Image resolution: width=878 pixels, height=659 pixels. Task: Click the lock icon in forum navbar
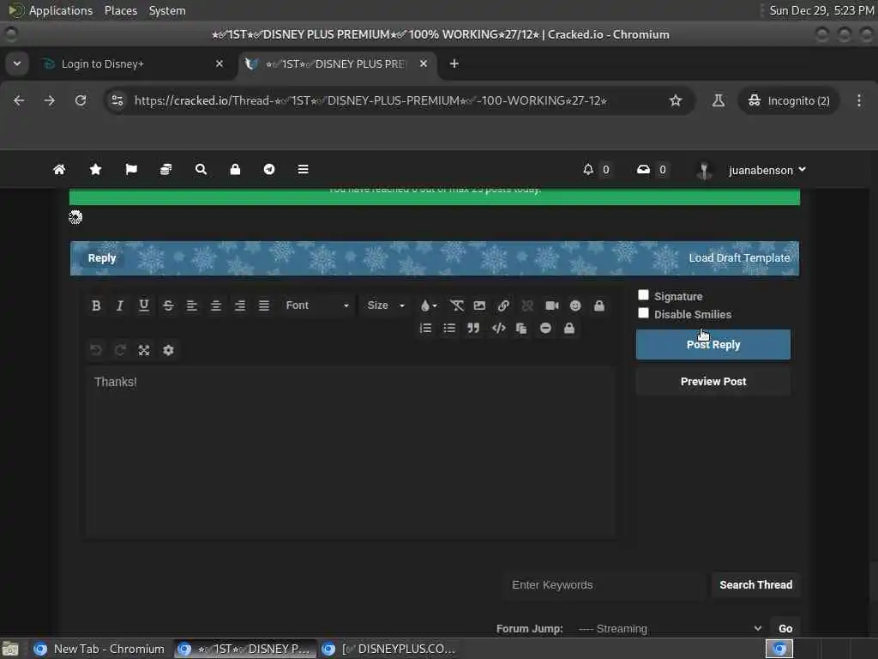coord(235,169)
